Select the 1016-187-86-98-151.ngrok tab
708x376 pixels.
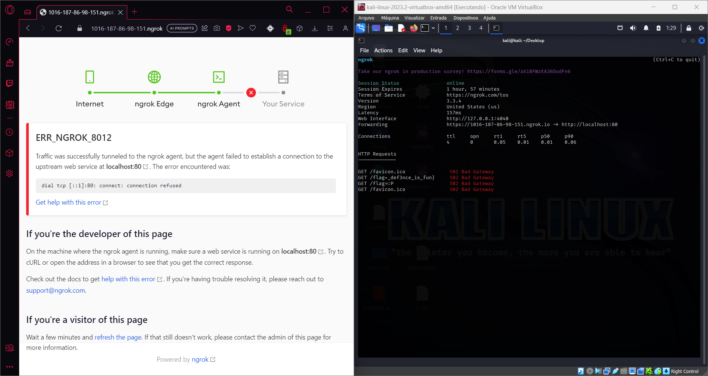(x=81, y=12)
